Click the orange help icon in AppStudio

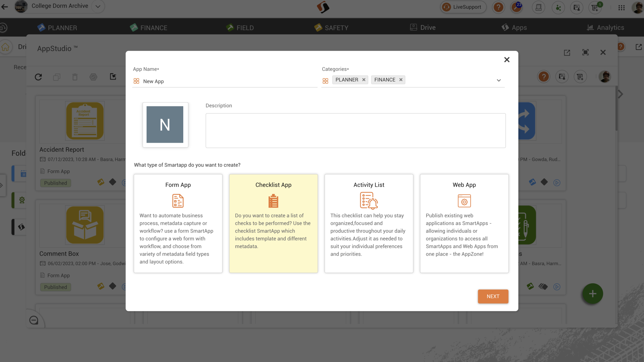[x=544, y=77]
